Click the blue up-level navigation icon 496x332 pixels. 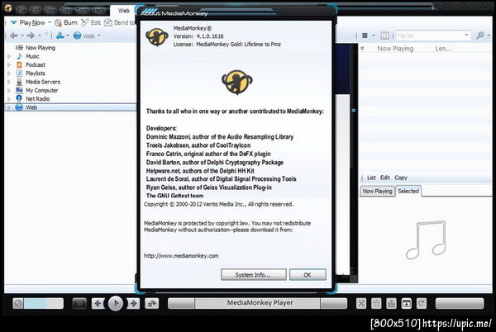tap(60, 36)
